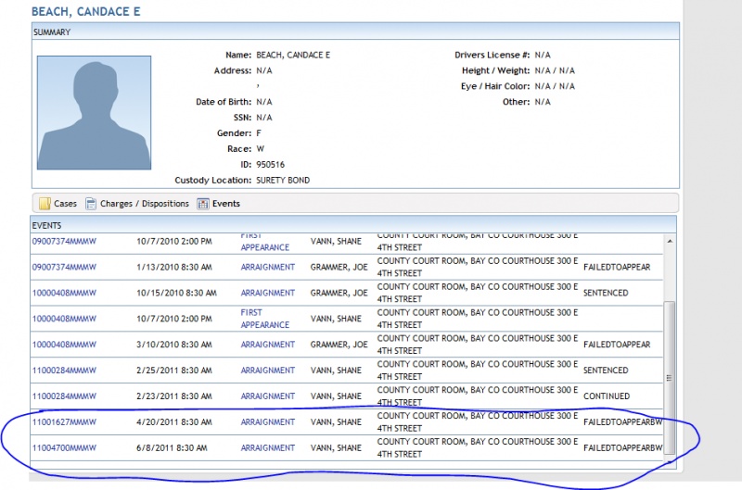Open case 10000408MMMW dated 3/10/2010

point(64,345)
